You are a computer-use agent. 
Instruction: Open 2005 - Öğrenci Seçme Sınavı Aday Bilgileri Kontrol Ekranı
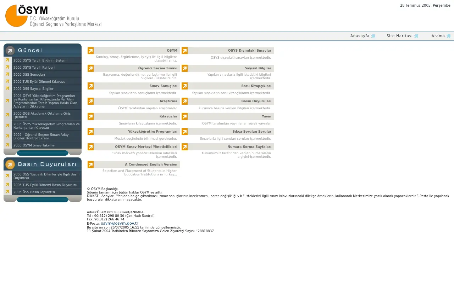tap(41, 137)
